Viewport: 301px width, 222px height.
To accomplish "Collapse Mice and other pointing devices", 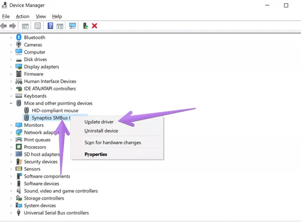I will [x=11, y=103].
